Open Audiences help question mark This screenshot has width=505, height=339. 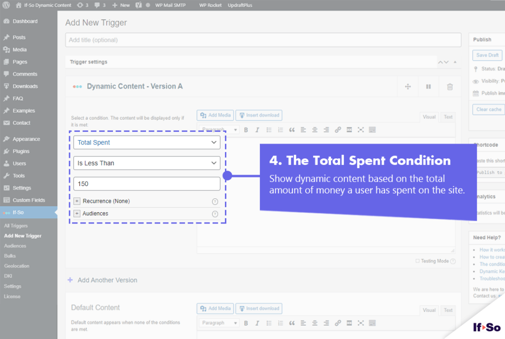[215, 214]
